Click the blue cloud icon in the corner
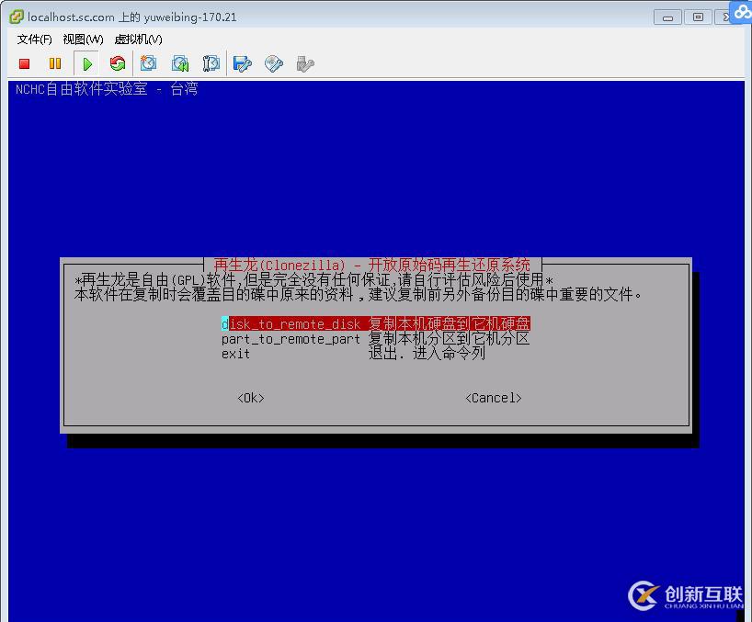 (x=741, y=12)
